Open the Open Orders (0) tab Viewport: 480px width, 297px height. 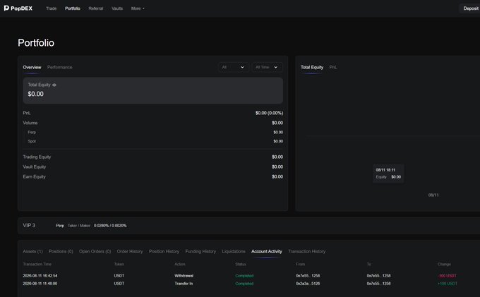pyautogui.click(x=95, y=251)
